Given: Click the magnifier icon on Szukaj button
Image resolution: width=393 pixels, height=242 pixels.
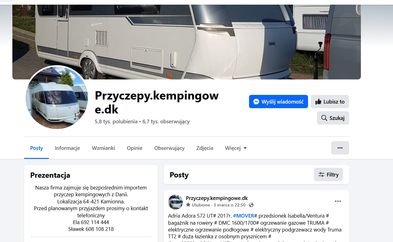Looking at the screenshot, I should coord(324,118).
